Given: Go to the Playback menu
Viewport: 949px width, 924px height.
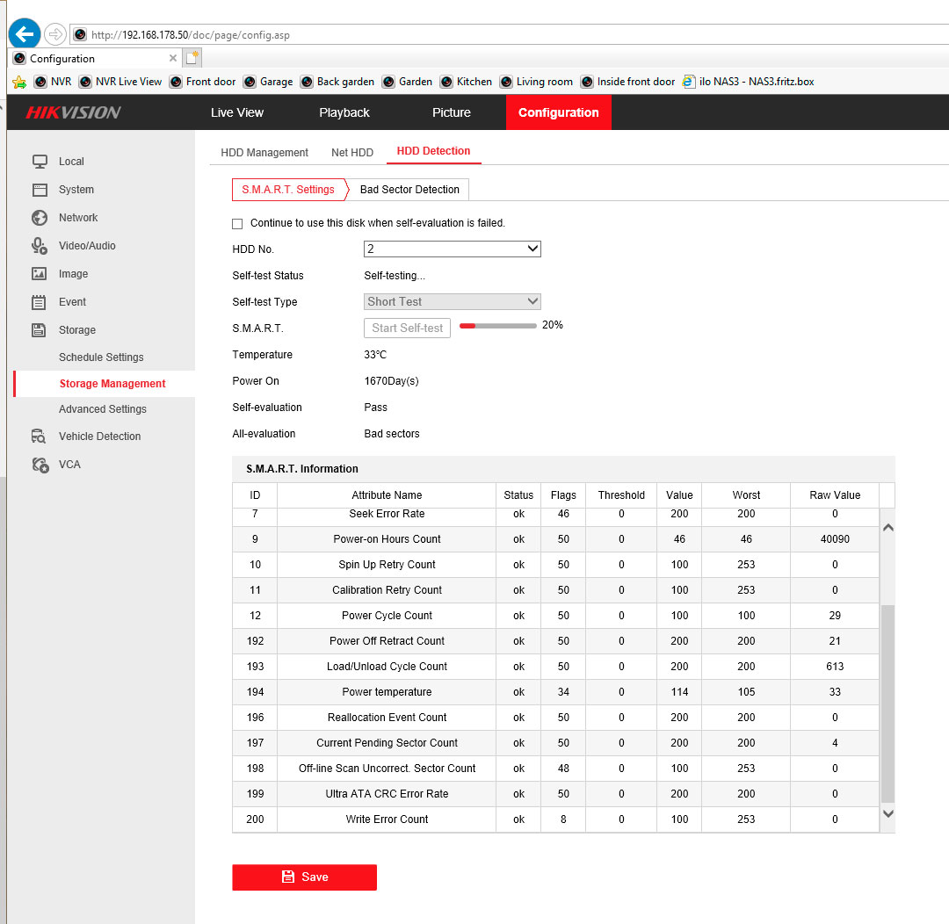Looking at the screenshot, I should (344, 112).
